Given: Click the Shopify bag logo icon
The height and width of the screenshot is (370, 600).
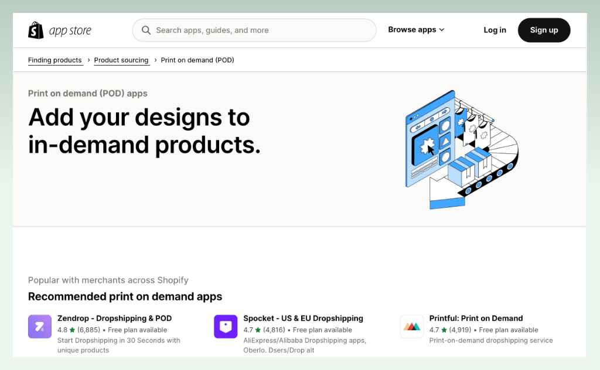Looking at the screenshot, I should 36,30.
